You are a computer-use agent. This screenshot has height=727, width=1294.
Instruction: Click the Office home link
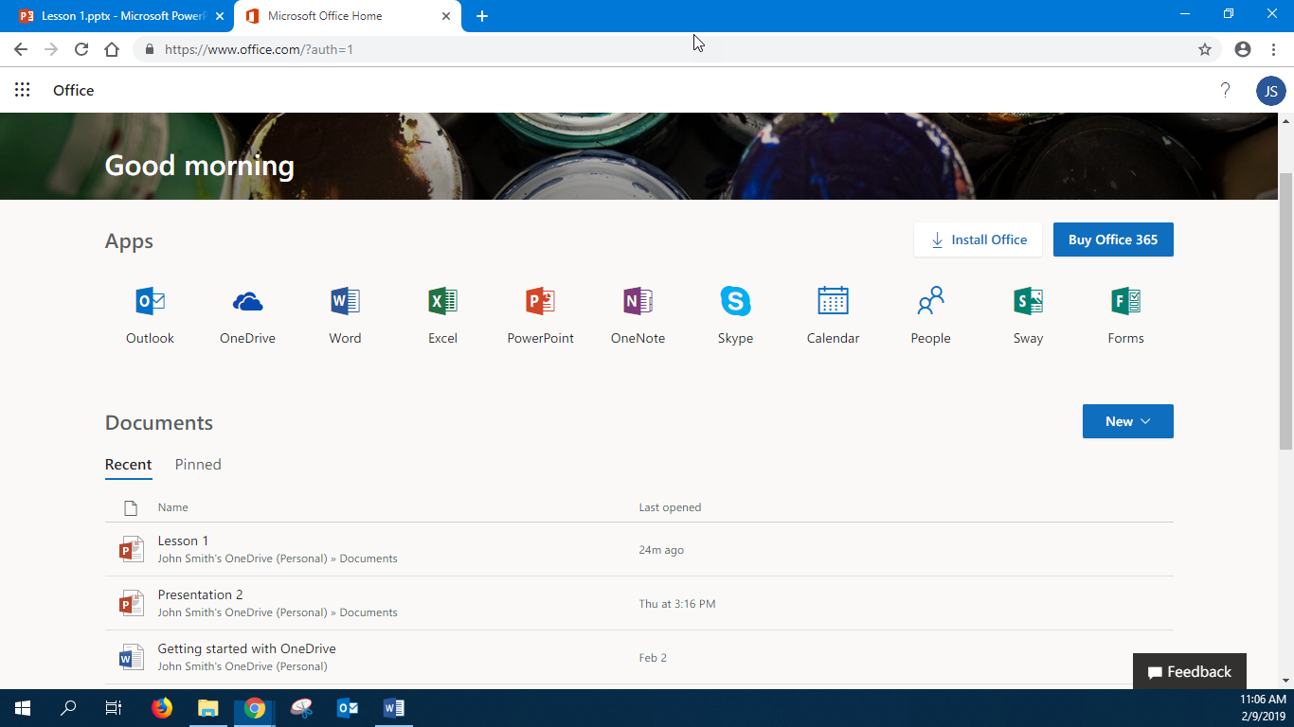tap(73, 91)
